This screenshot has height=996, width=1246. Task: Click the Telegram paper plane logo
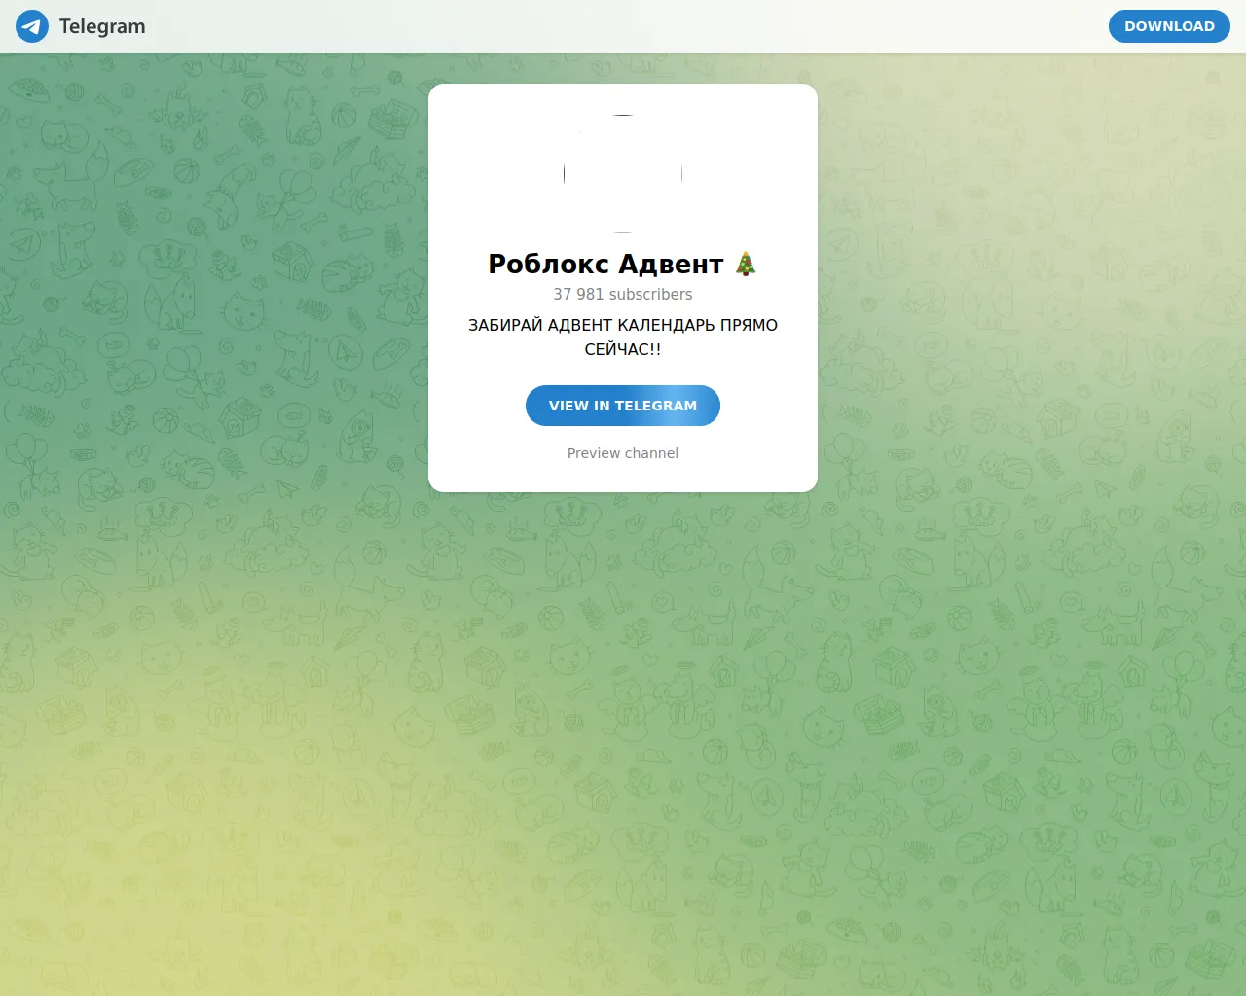pos(32,26)
